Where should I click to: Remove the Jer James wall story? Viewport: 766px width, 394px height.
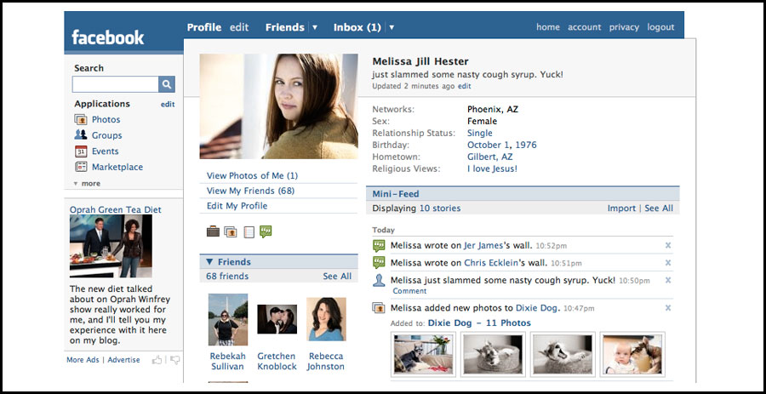point(668,246)
